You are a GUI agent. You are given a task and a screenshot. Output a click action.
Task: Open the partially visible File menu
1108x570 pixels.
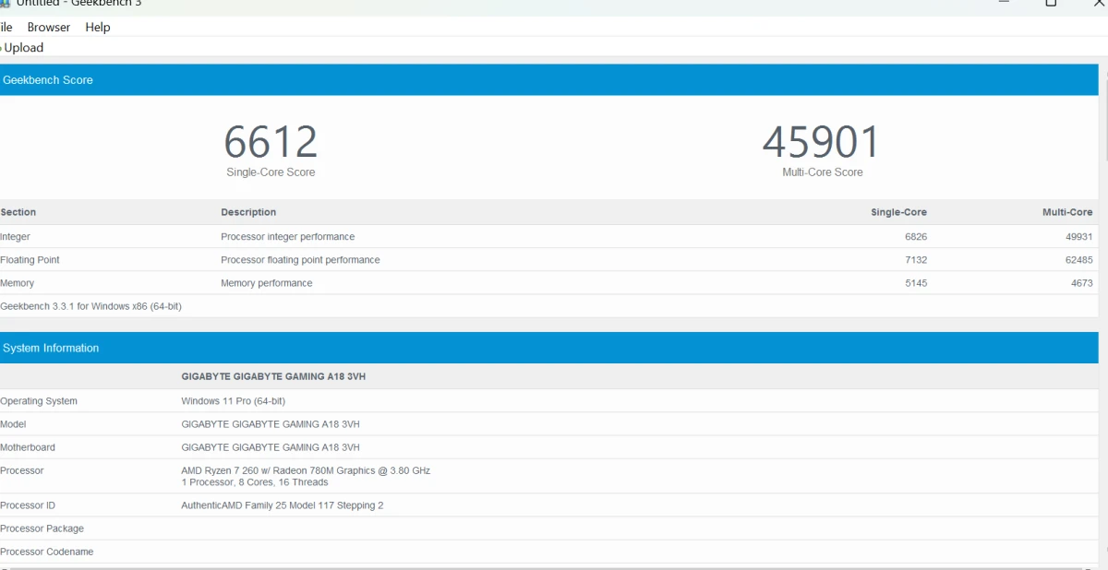point(6,27)
